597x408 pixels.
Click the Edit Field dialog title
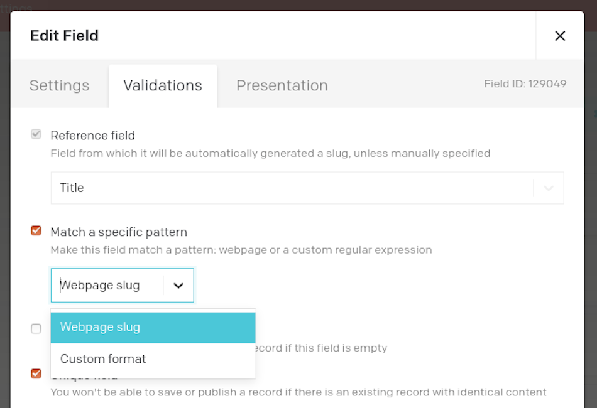(x=64, y=35)
